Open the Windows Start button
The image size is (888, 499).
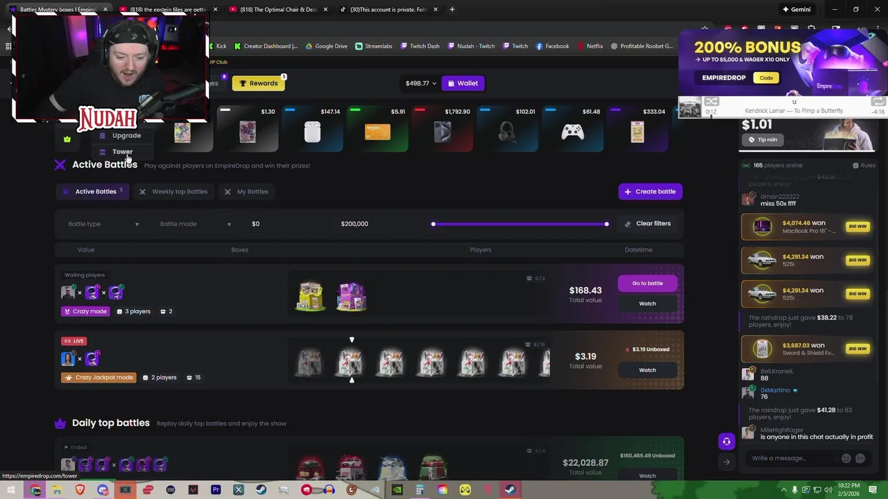[11, 490]
